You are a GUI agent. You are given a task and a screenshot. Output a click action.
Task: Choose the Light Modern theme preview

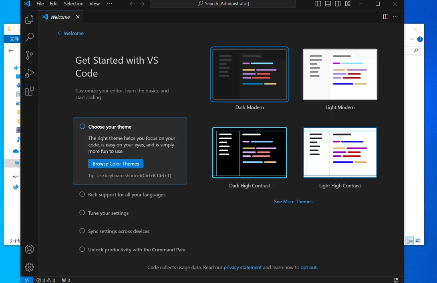tap(340, 75)
